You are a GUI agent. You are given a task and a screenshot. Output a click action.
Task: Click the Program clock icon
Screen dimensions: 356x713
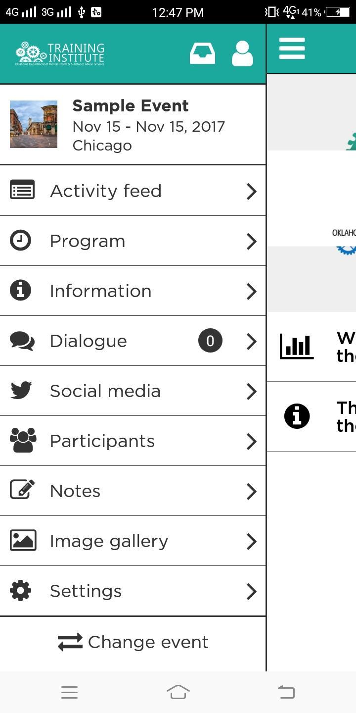click(x=21, y=241)
